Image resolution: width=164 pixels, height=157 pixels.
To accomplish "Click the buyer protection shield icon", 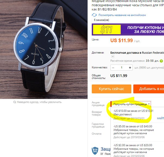I will 95,151.
